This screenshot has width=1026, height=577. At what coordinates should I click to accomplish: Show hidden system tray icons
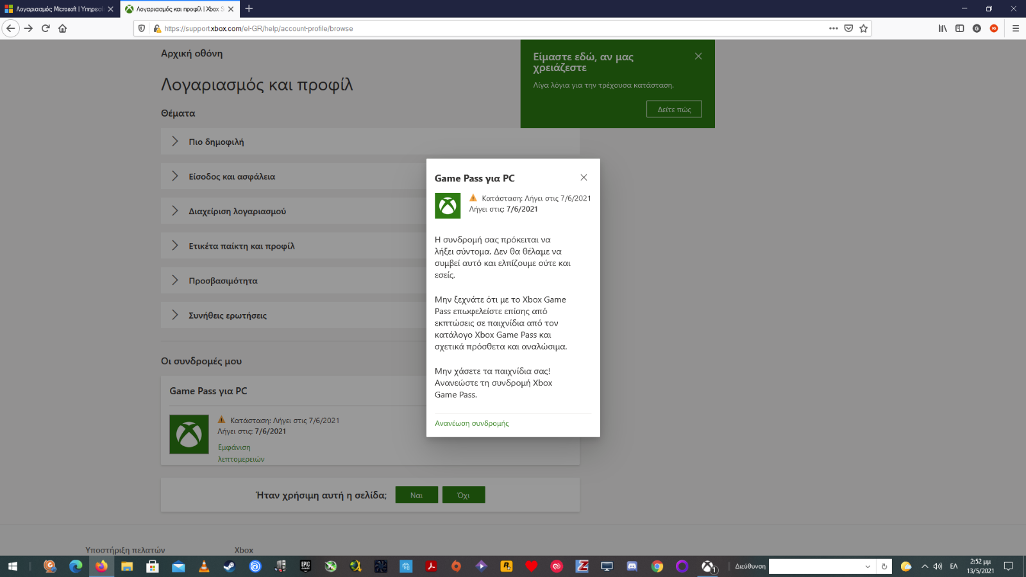coord(925,566)
